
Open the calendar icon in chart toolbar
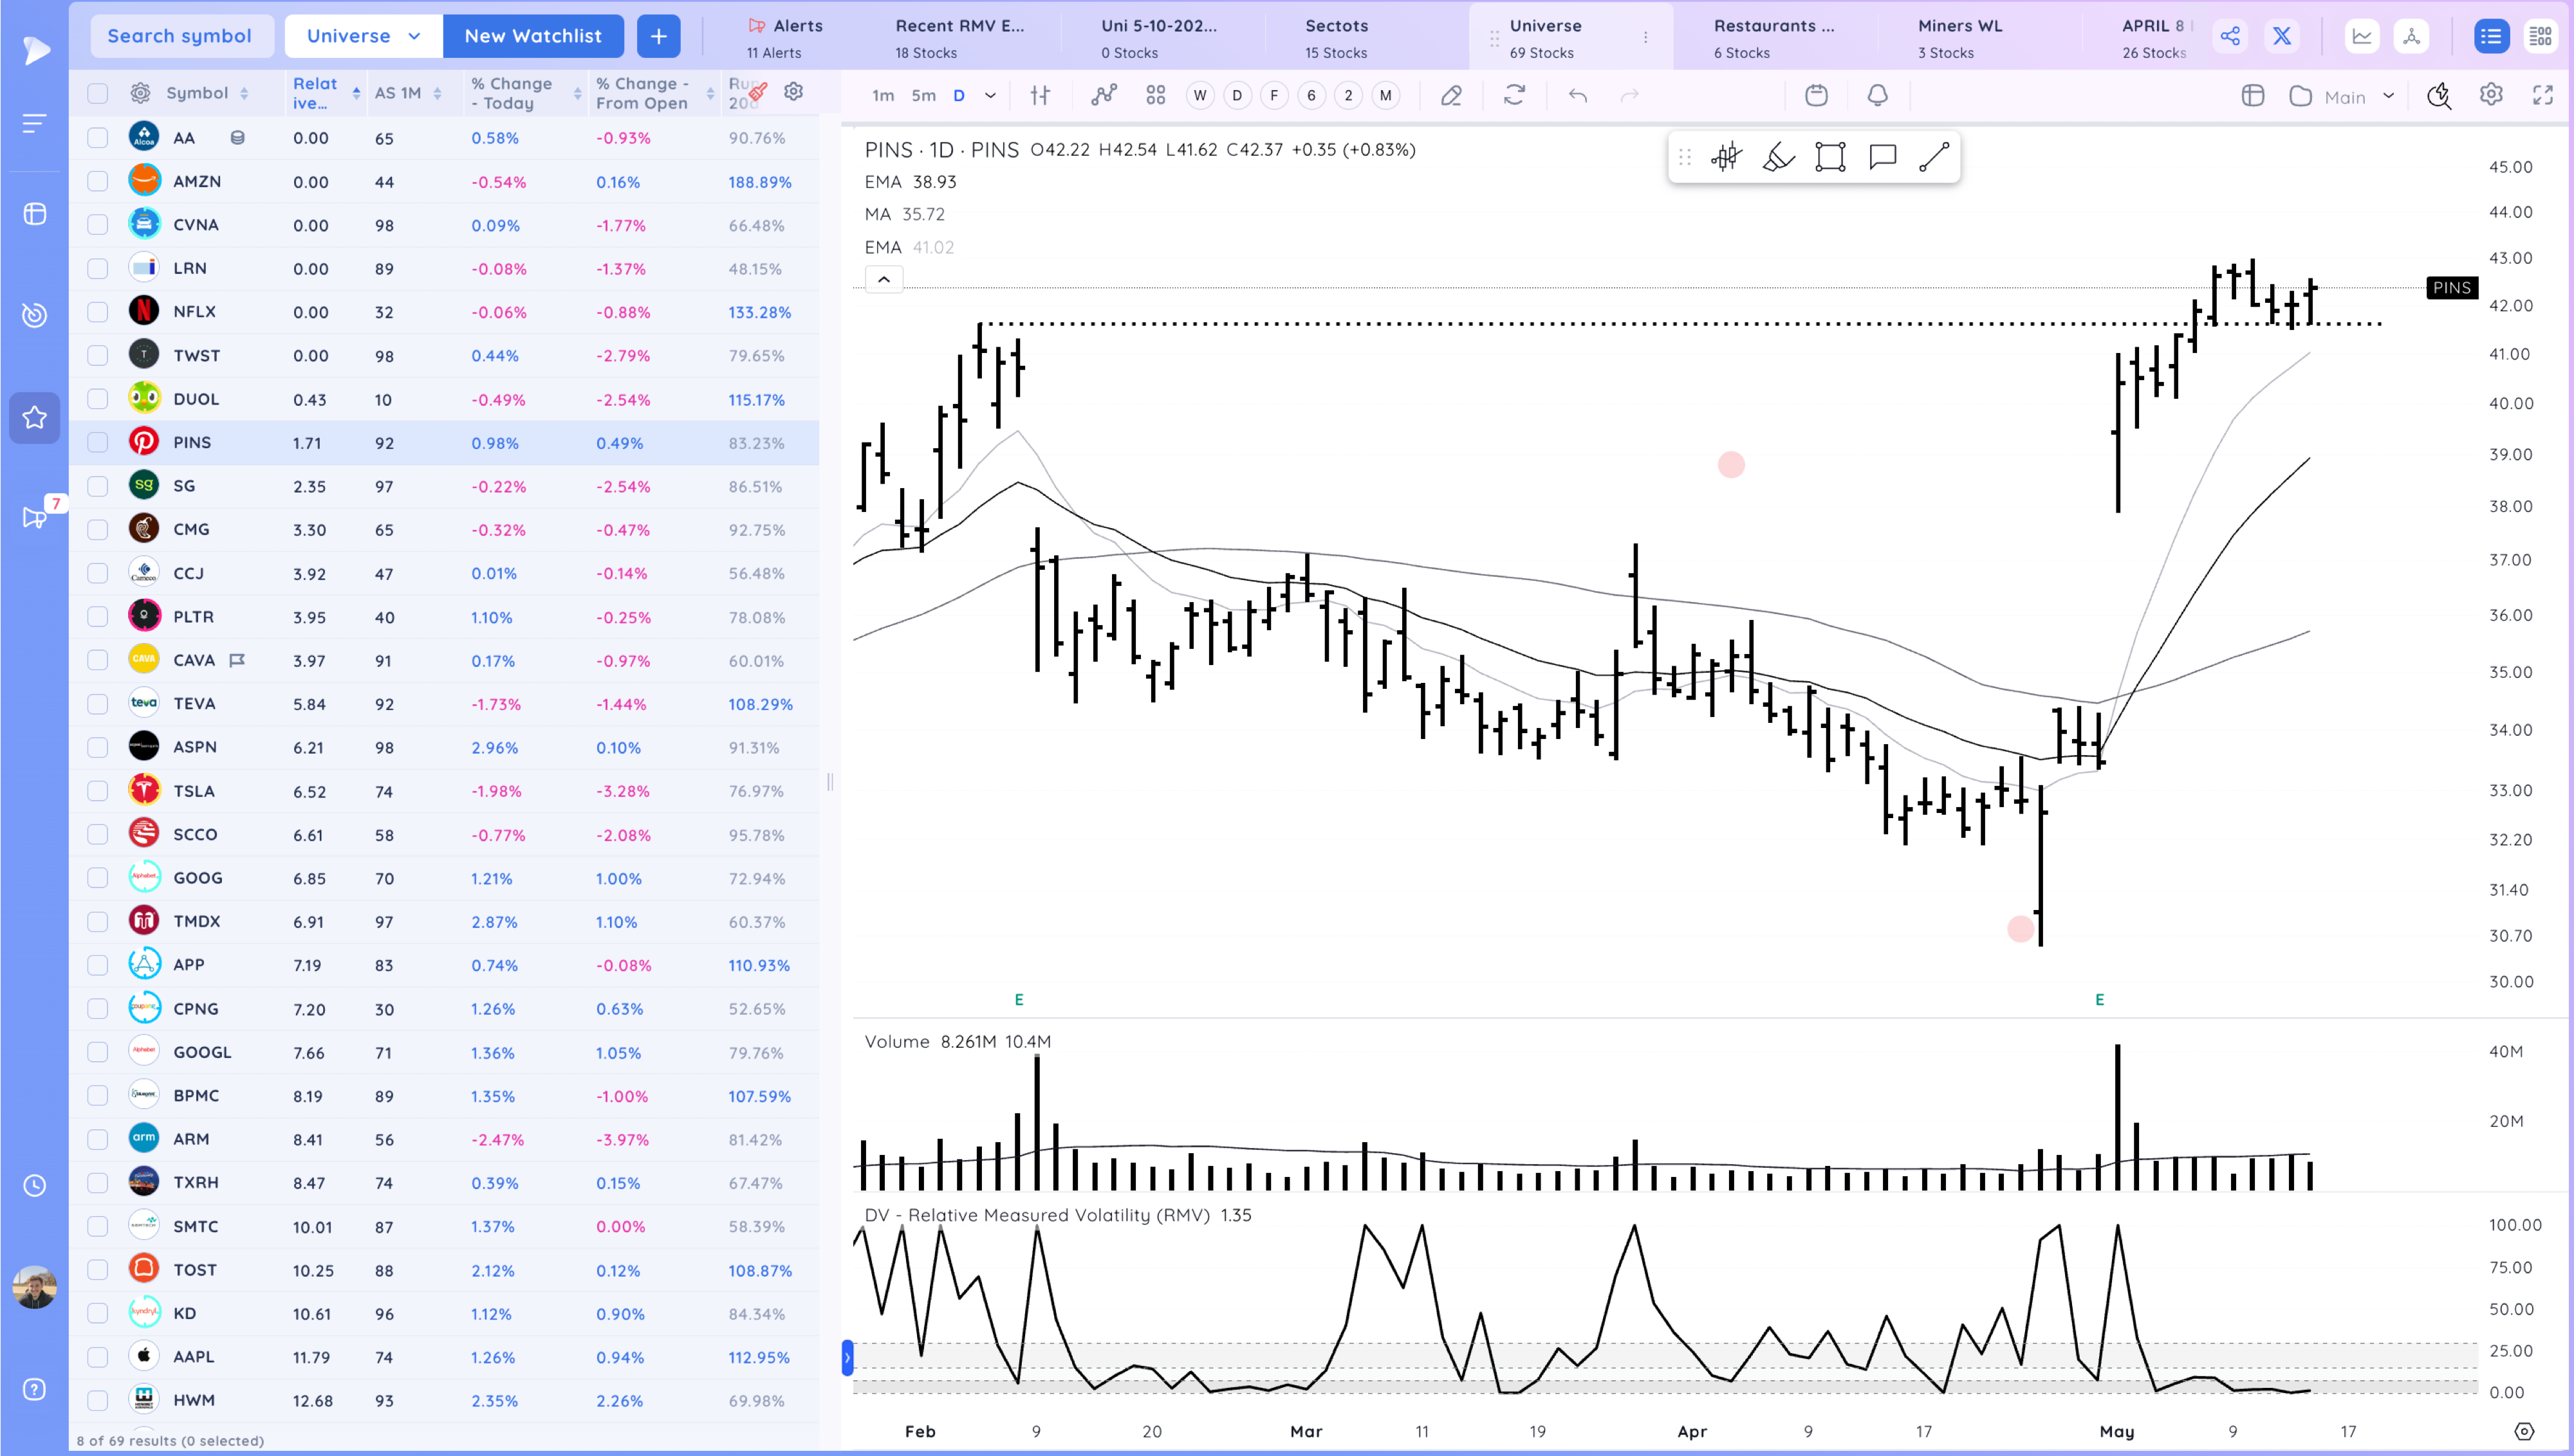tap(1817, 96)
